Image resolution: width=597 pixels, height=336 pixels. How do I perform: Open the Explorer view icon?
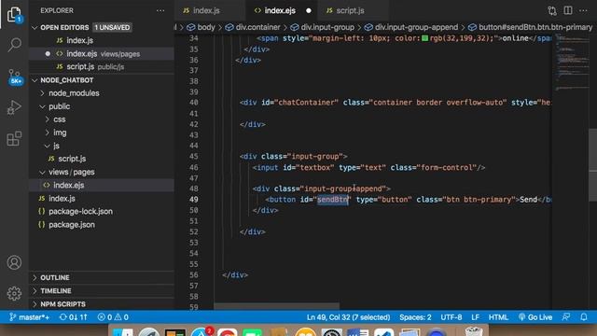(14, 15)
